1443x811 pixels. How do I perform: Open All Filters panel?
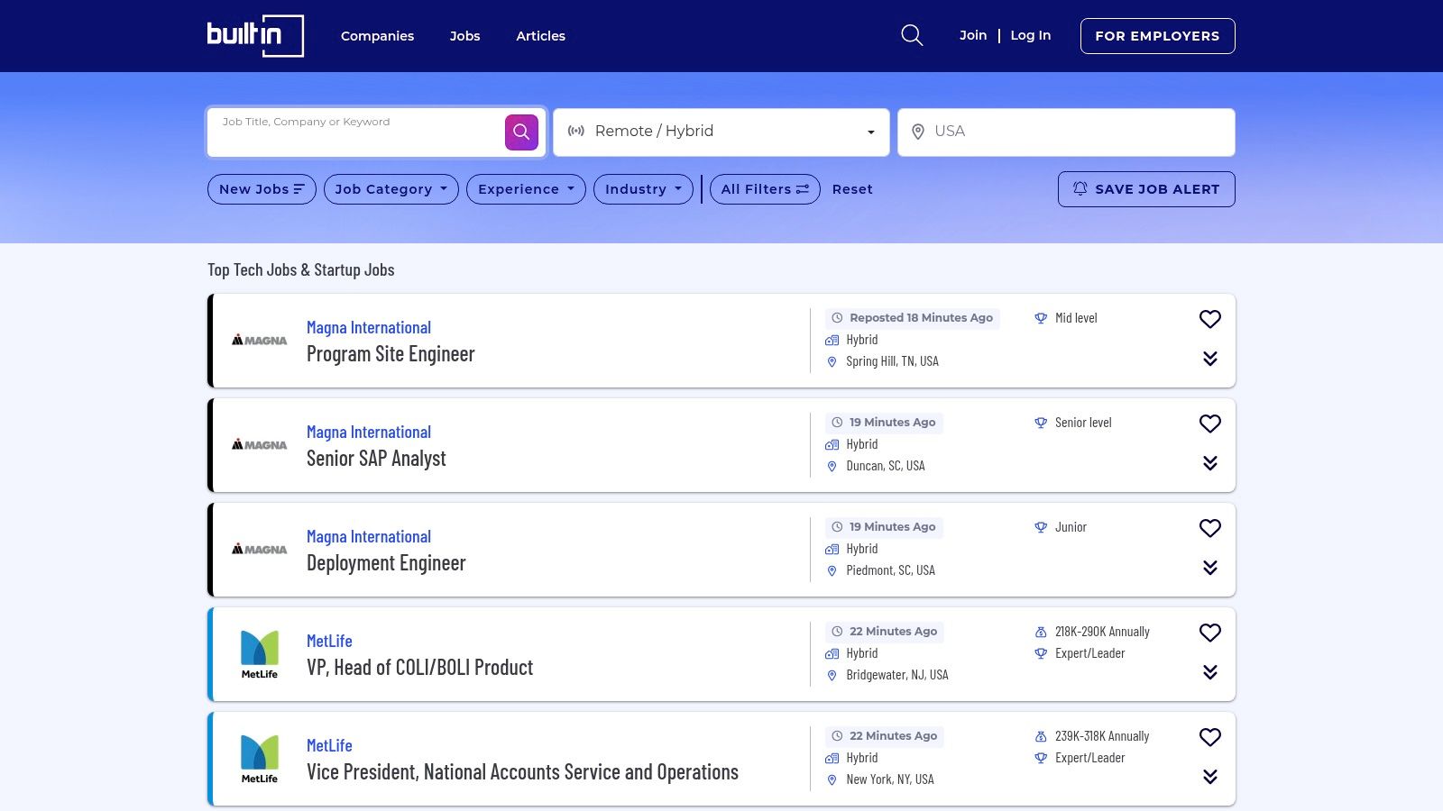tap(765, 189)
